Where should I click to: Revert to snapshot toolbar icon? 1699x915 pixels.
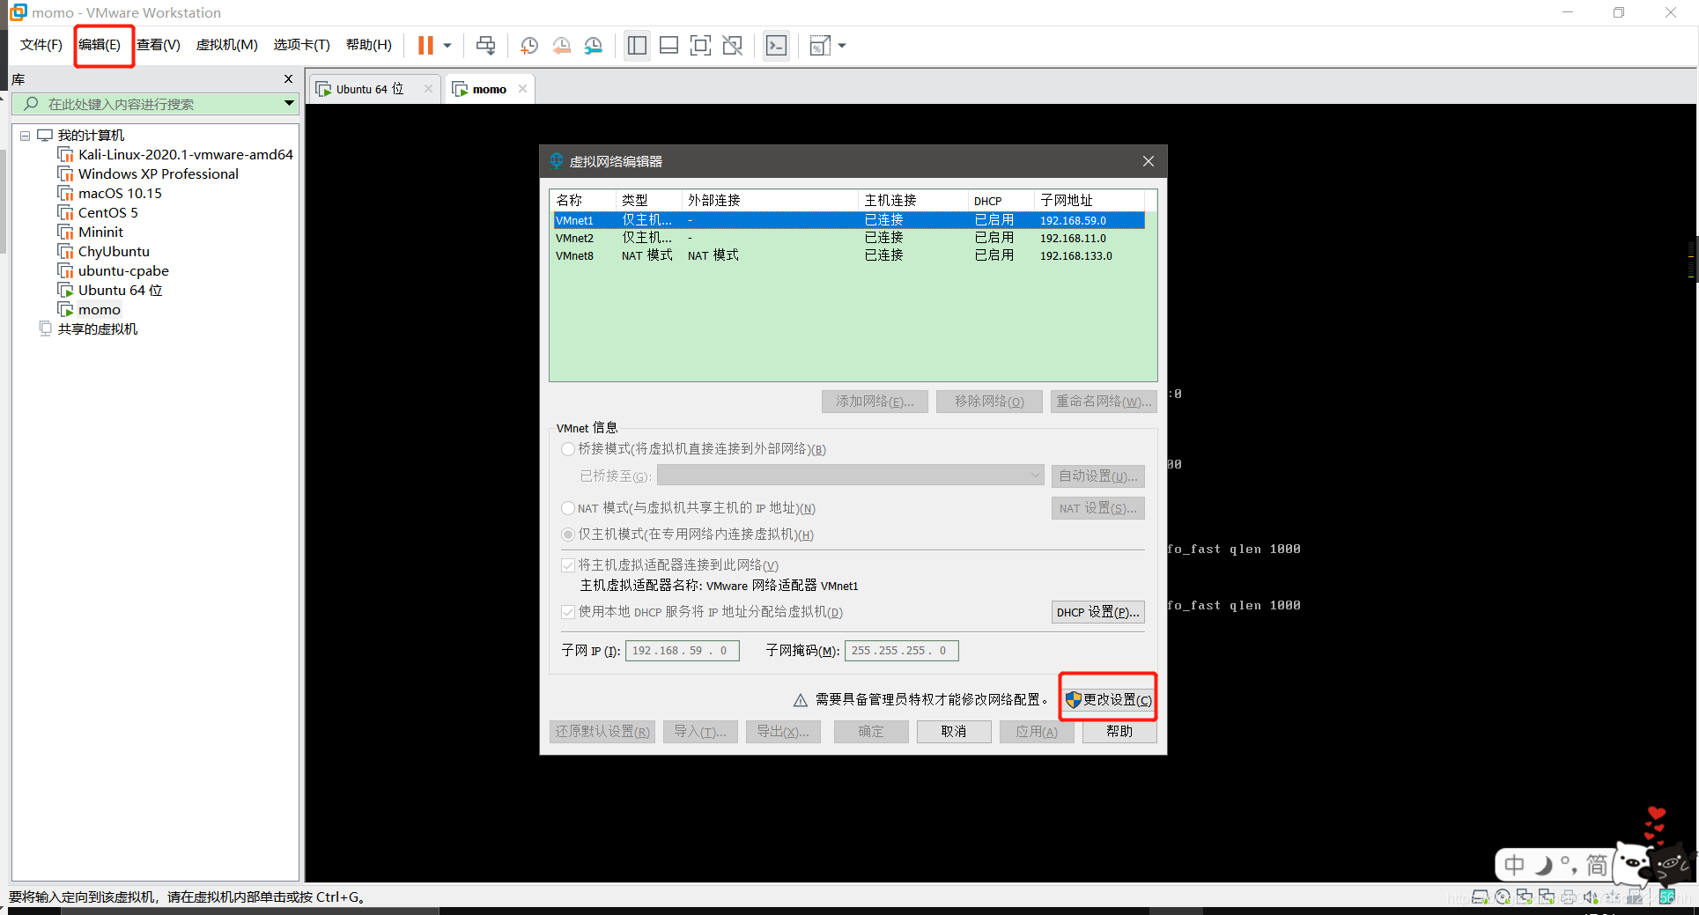[561, 46]
